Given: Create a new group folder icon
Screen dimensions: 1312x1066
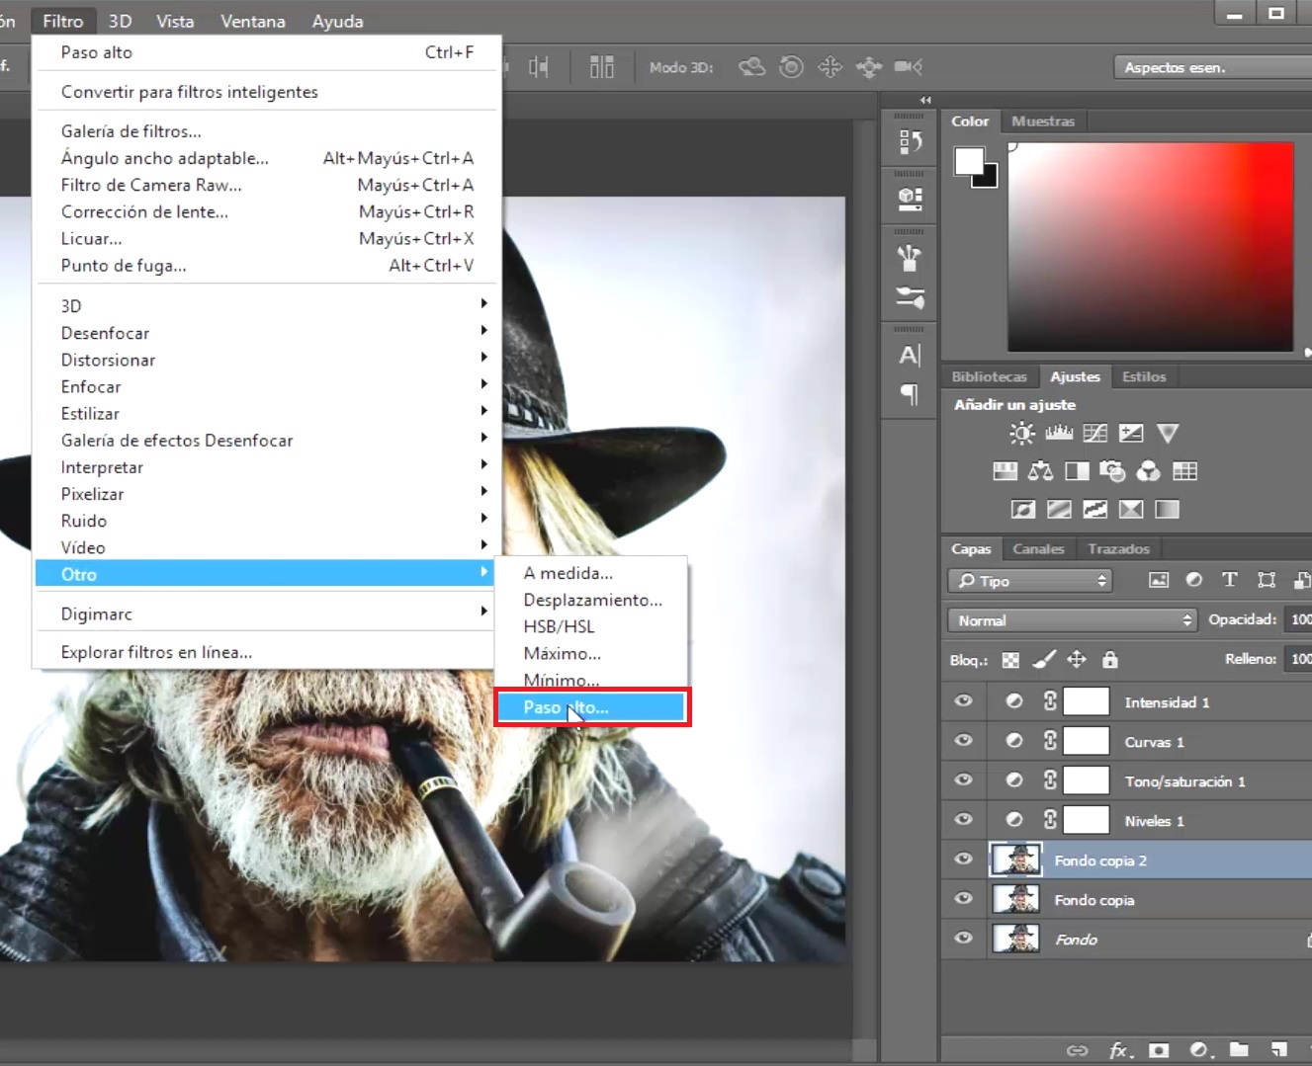Looking at the screenshot, I should (1239, 1049).
